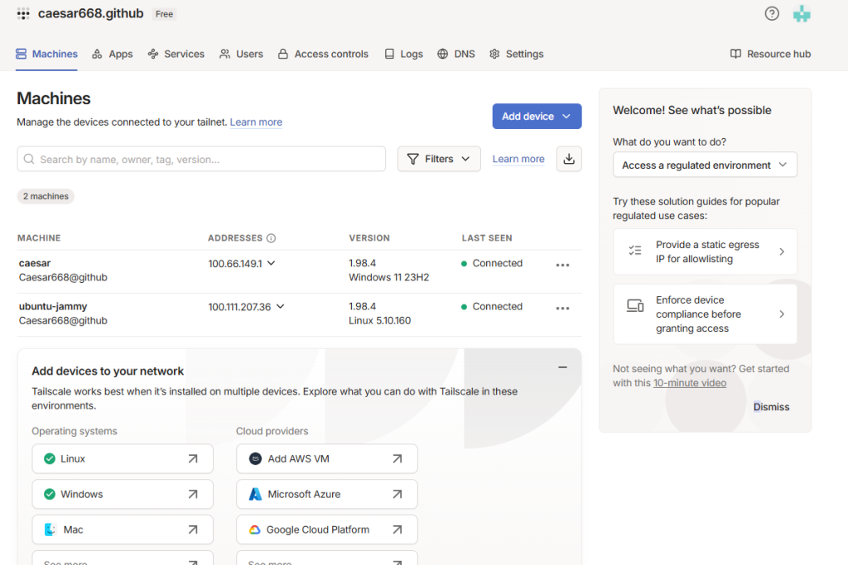The height and width of the screenshot is (565, 848).
Task: Collapse the Add devices panel minus icon
Action: (x=562, y=367)
